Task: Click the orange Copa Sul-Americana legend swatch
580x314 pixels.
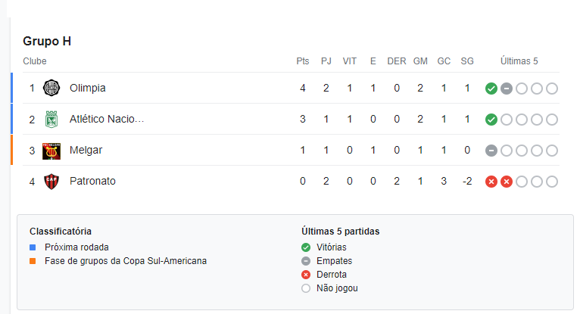Action: click(x=33, y=261)
